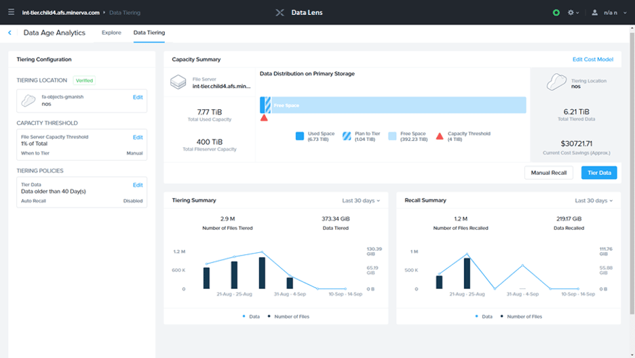This screenshot has height=358, width=635.
Task: Edit the Tier Data policy
Action: click(x=138, y=185)
